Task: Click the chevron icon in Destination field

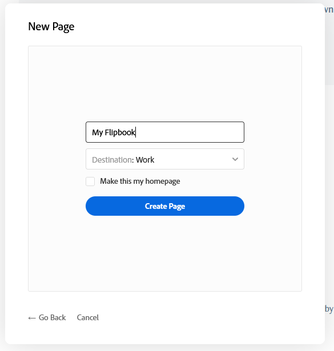Action: point(235,159)
